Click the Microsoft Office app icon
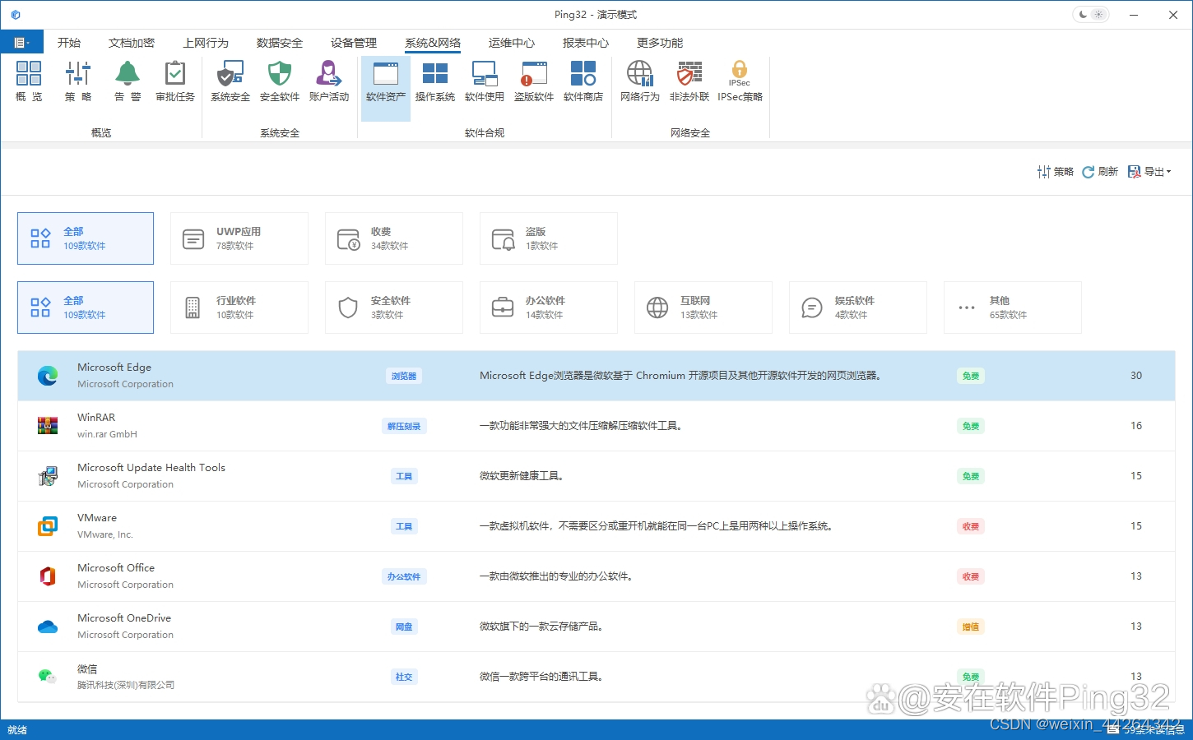 [x=48, y=576]
